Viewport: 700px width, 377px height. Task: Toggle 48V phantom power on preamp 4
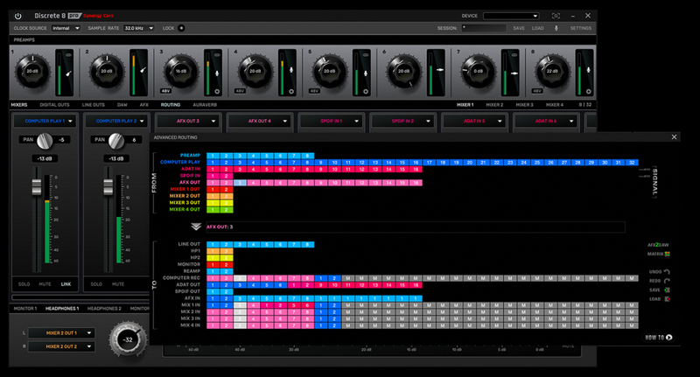click(x=240, y=91)
